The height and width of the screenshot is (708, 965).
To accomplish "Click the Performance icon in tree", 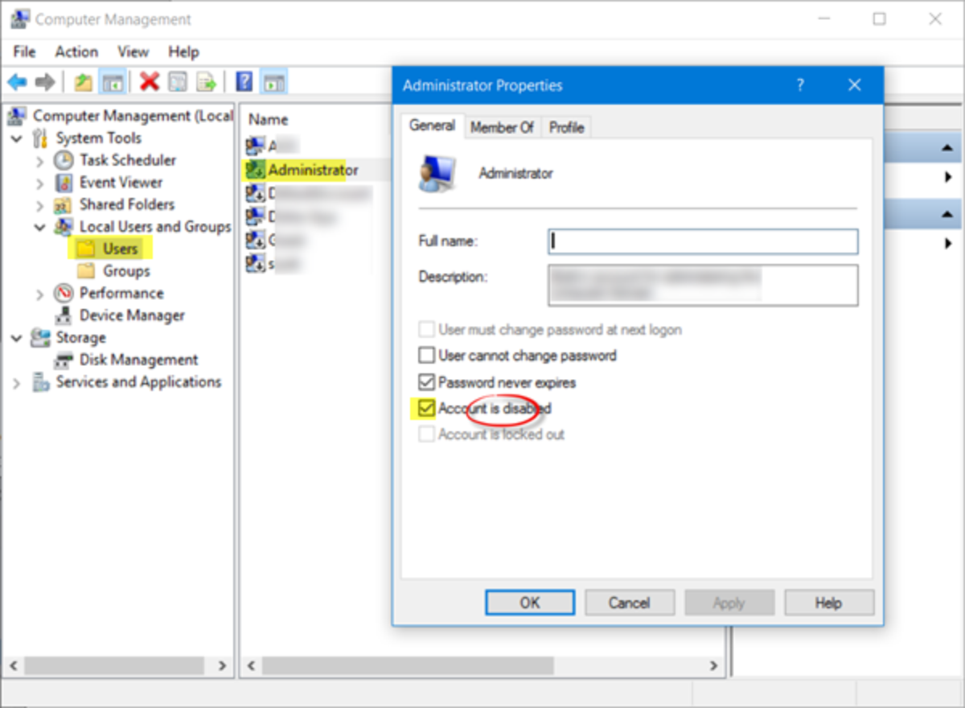I will click(64, 293).
